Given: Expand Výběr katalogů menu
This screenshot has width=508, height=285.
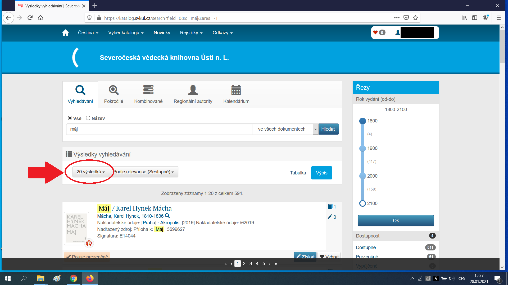Looking at the screenshot, I should (126, 33).
